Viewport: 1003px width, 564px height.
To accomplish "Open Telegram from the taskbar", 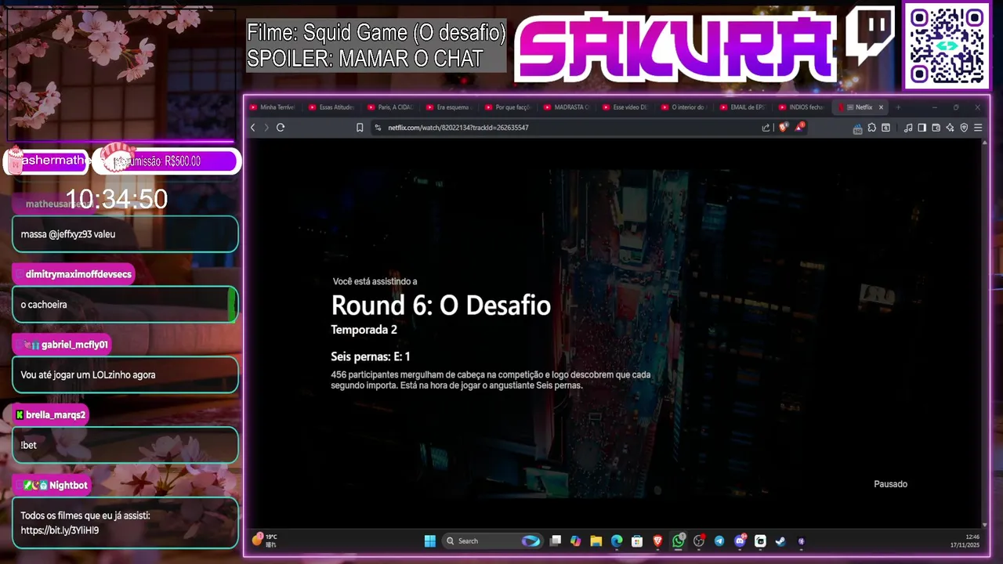I will pyautogui.click(x=719, y=540).
